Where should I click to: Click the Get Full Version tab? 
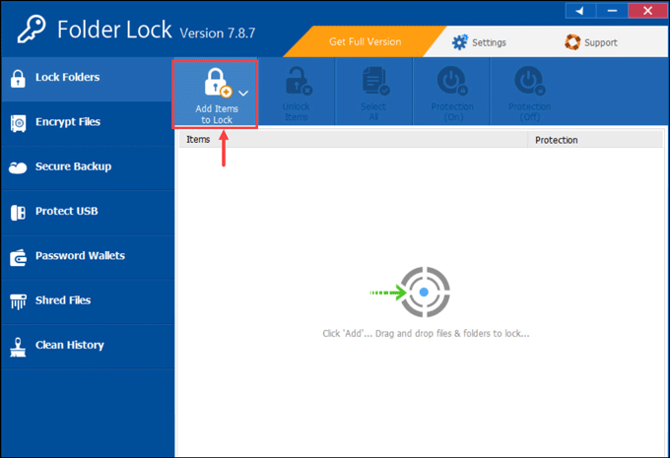click(365, 41)
